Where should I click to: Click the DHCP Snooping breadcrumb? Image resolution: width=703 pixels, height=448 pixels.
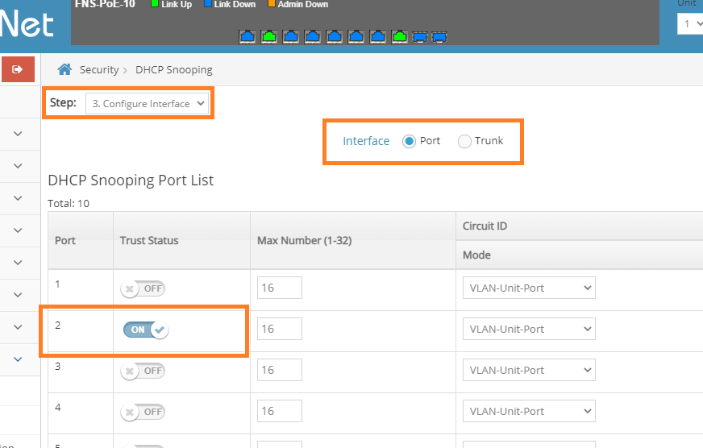click(x=174, y=70)
